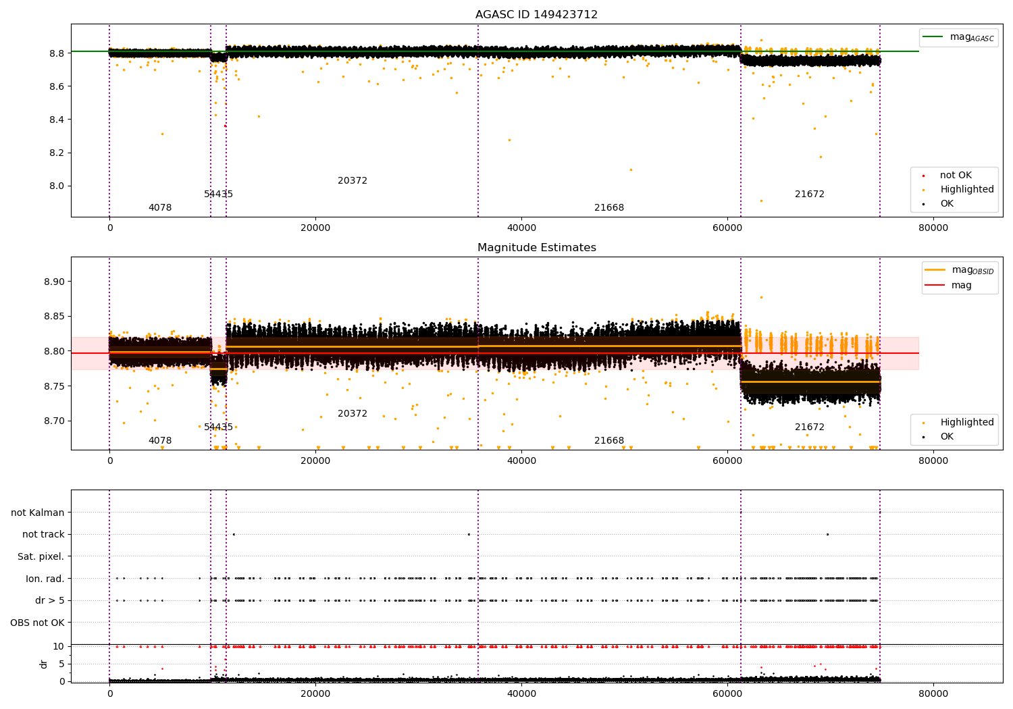
Task: Click the '20000' x-axis tick in the AGASC ID plot
Action: pyautogui.click(x=315, y=228)
